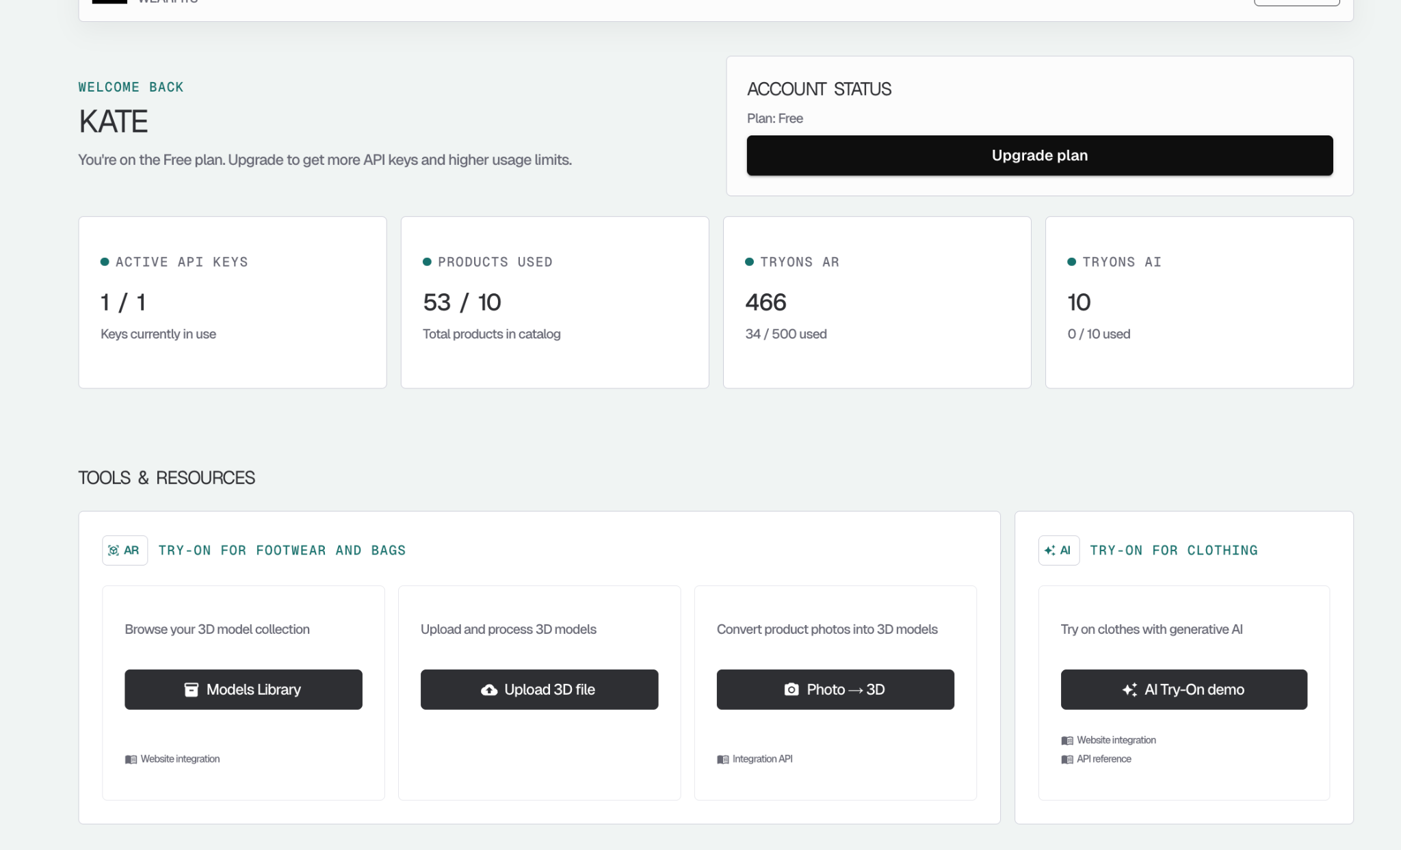Click the Upgrade plan button
Image resolution: width=1401 pixels, height=850 pixels.
tap(1039, 155)
